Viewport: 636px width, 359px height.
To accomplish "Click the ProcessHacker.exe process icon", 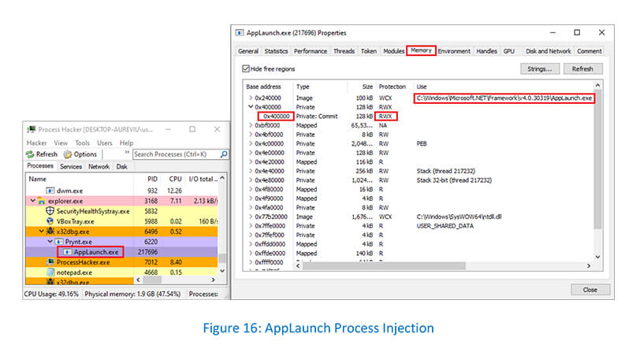I will click(50, 262).
